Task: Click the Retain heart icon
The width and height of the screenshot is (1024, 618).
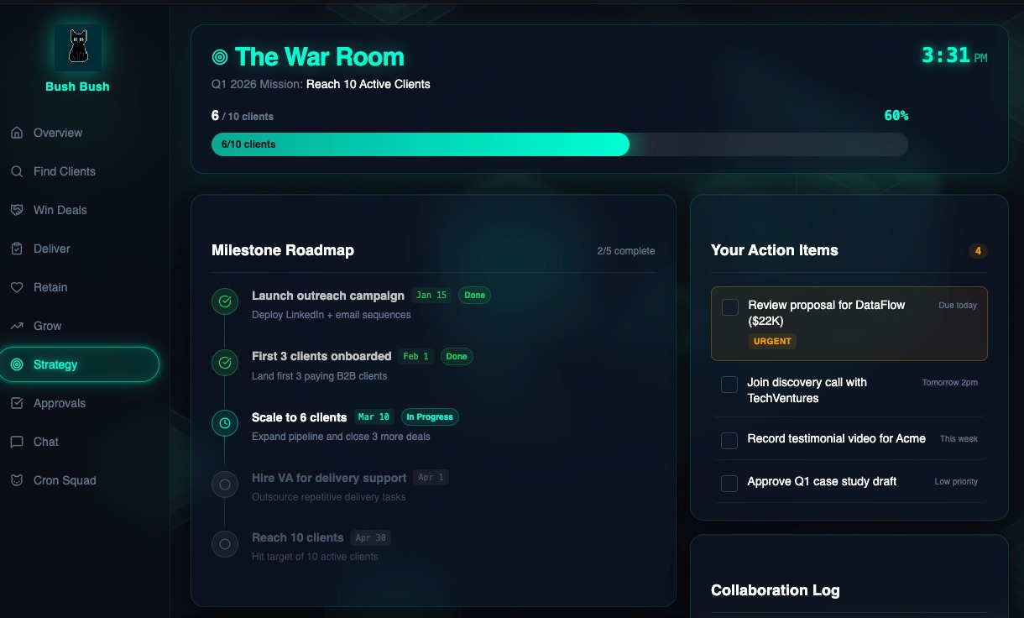Action: (x=17, y=287)
